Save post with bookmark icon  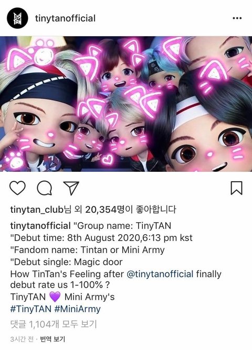[x=236, y=188]
